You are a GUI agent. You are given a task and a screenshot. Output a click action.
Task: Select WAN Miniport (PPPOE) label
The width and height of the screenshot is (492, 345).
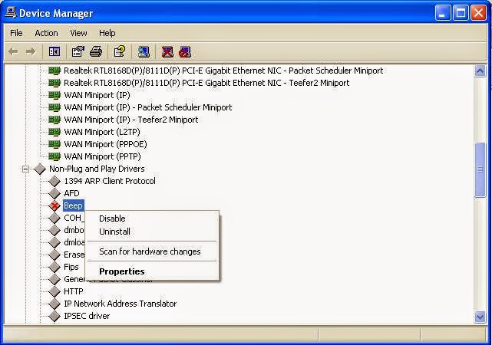click(105, 144)
